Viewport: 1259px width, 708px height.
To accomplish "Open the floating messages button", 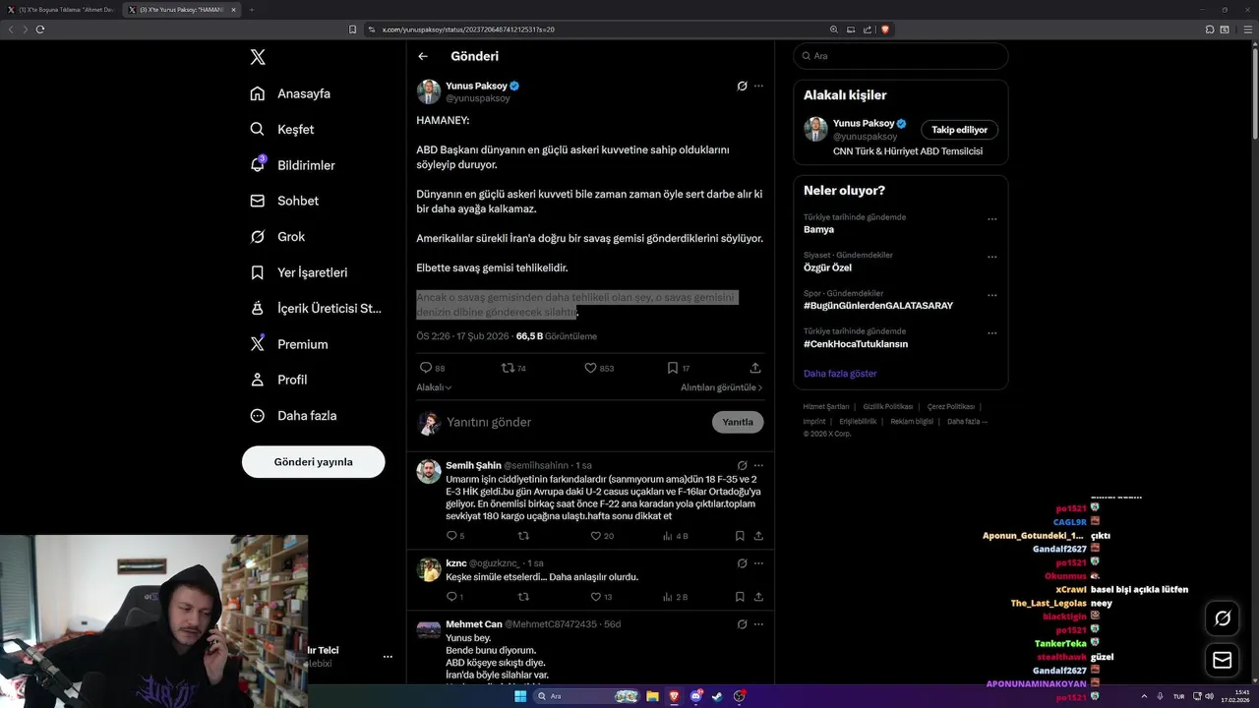I will coord(1223,661).
